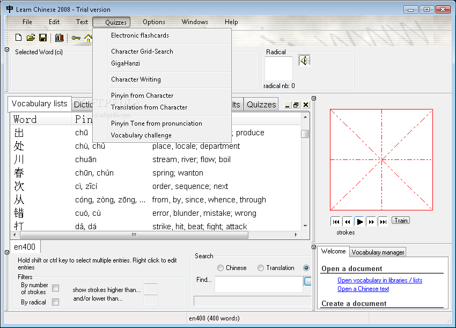Choose Pinyin from Character menu item
The height and width of the screenshot is (328, 456).
(162, 96)
